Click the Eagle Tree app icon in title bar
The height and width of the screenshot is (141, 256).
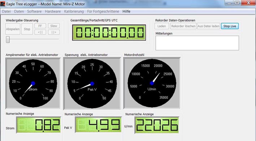(3, 4)
